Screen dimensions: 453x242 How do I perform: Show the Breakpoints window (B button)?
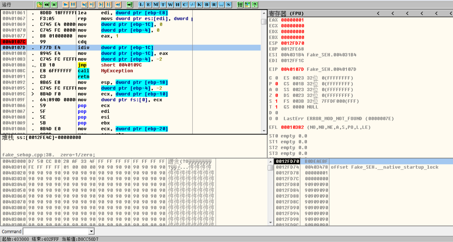206,5
